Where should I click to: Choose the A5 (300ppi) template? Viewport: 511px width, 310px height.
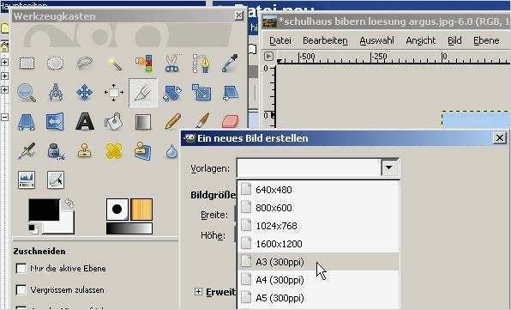point(319,298)
